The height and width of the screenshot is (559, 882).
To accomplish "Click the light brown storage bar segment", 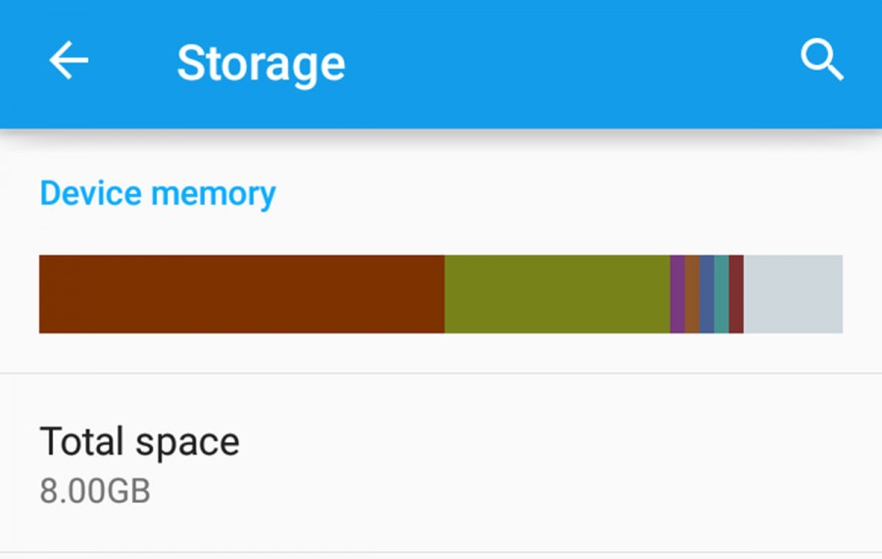I will click(693, 294).
